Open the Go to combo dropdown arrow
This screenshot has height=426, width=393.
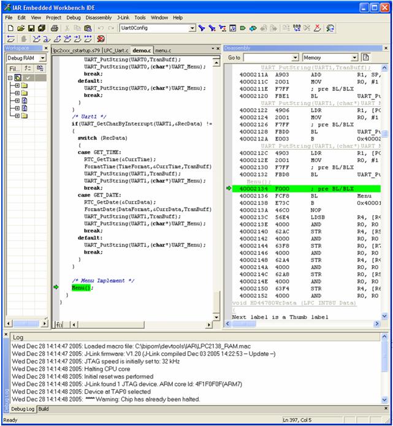click(x=296, y=58)
